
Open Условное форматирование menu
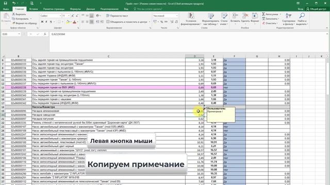(x=191, y=19)
